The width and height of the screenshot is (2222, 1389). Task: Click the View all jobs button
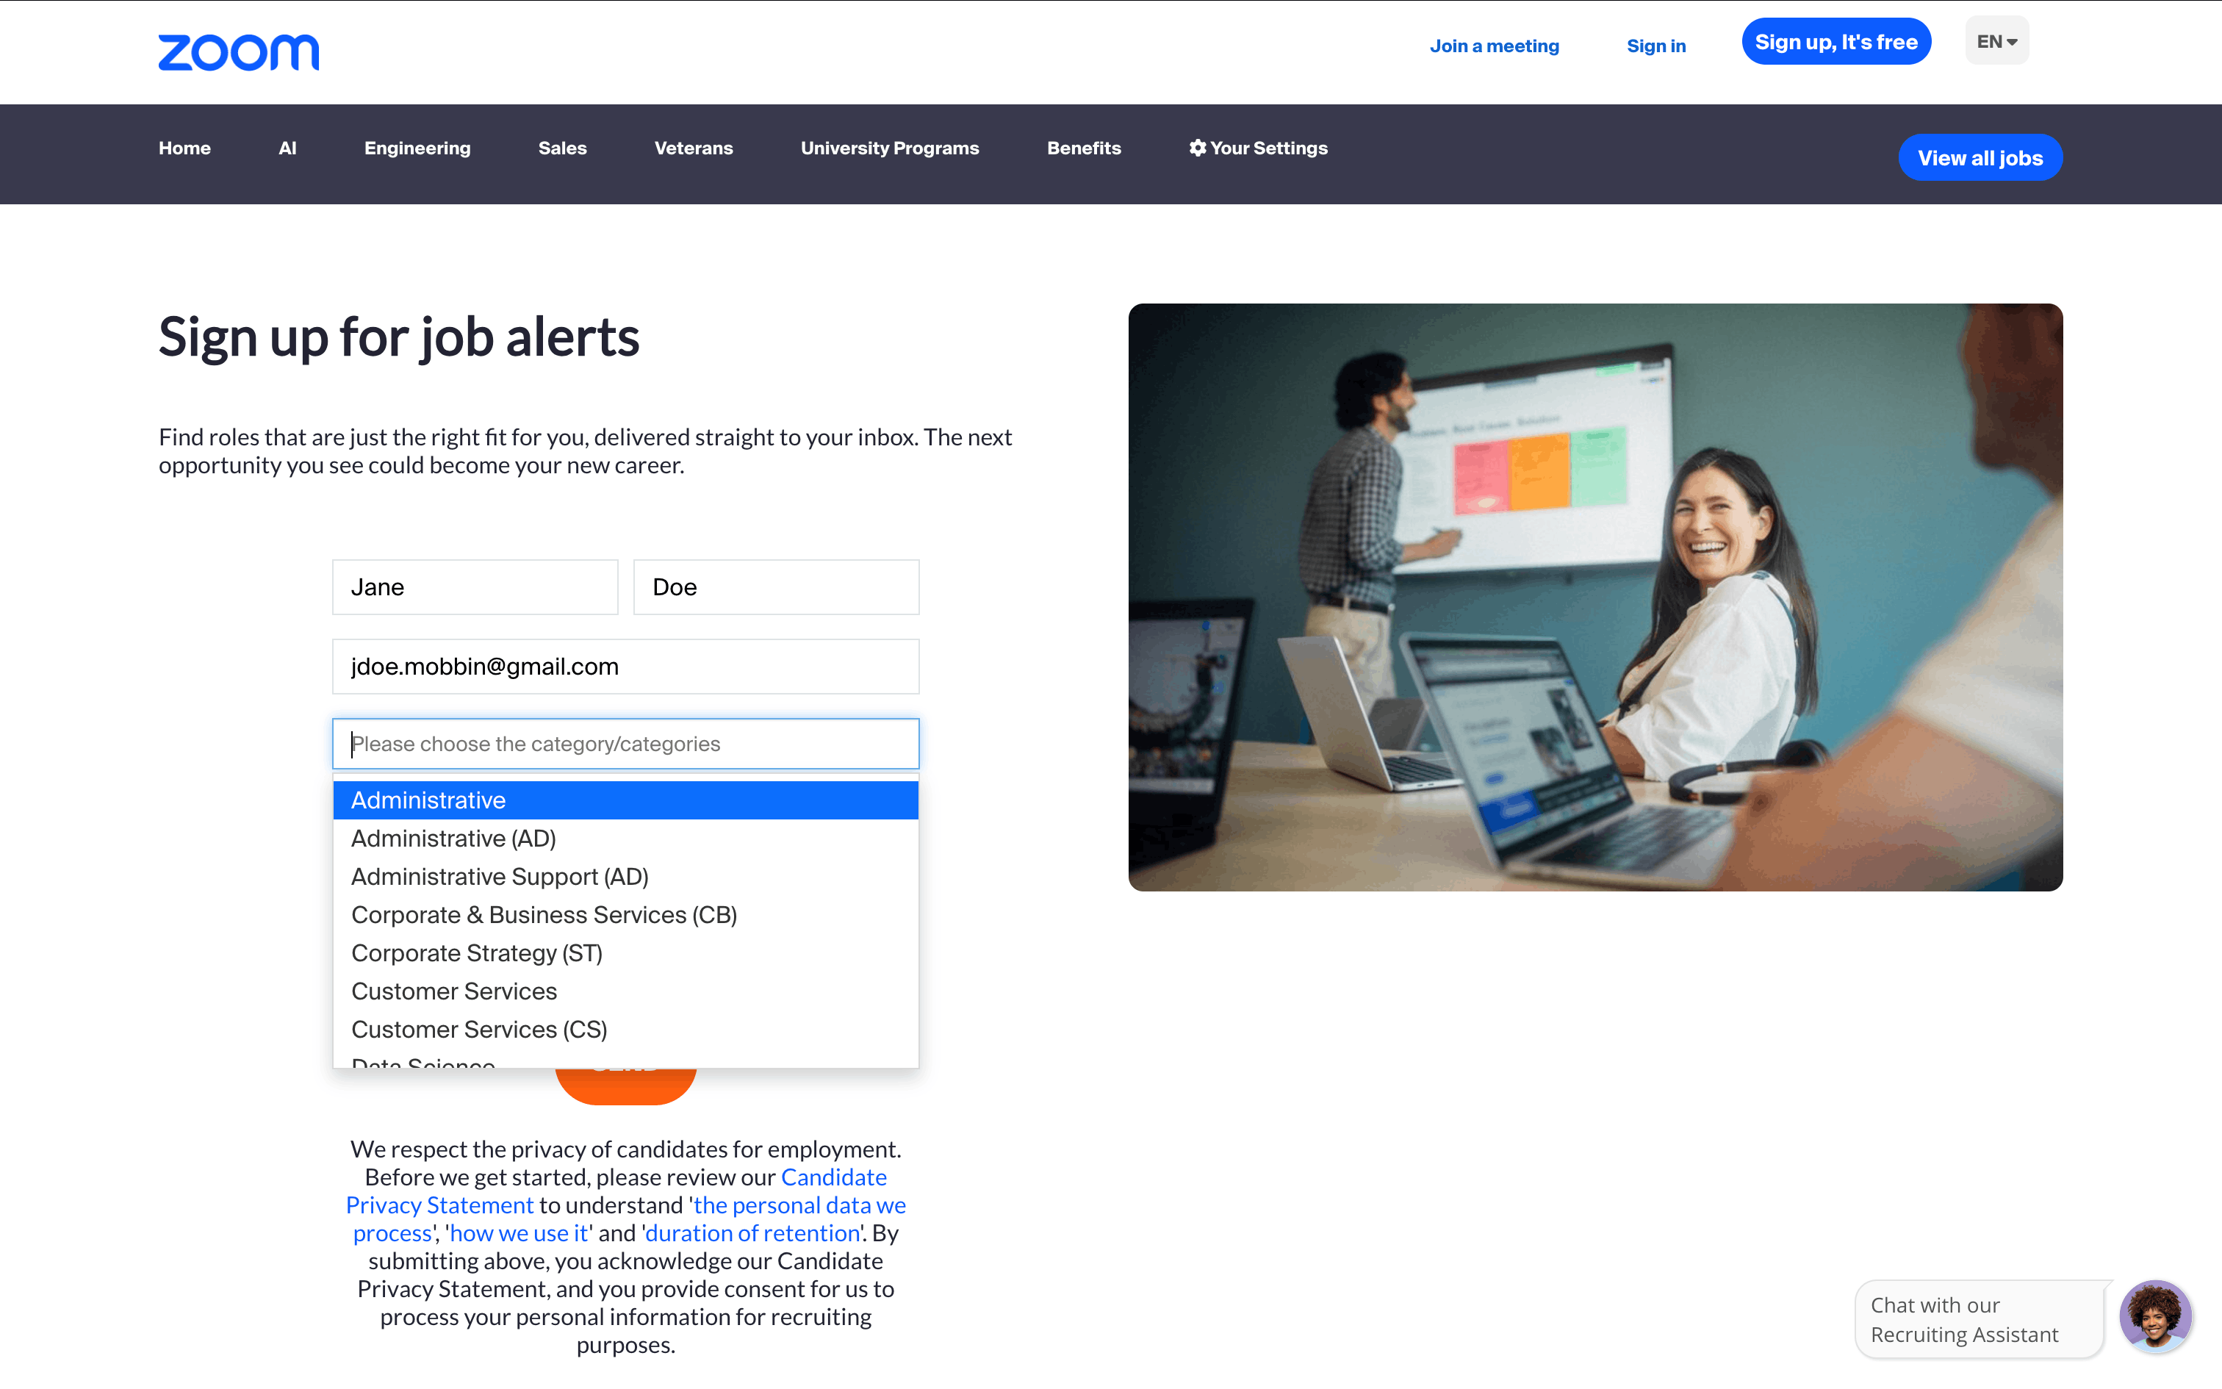coord(1980,158)
